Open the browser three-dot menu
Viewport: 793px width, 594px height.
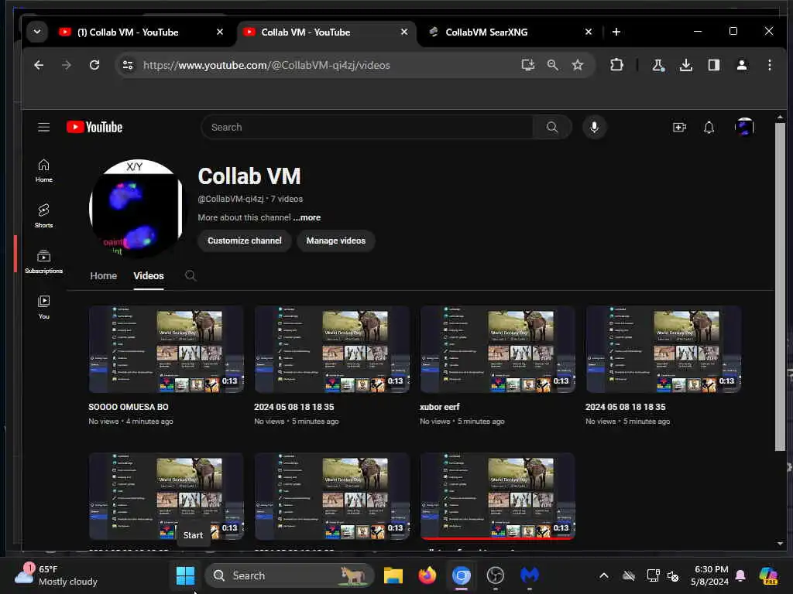click(x=769, y=65)
